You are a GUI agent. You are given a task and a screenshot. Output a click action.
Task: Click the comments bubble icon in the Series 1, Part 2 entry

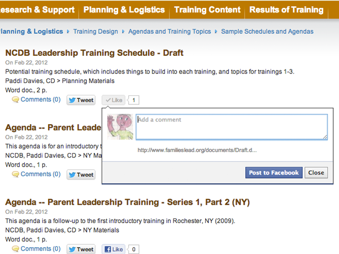pyautogui.click(x=16, y=249)
